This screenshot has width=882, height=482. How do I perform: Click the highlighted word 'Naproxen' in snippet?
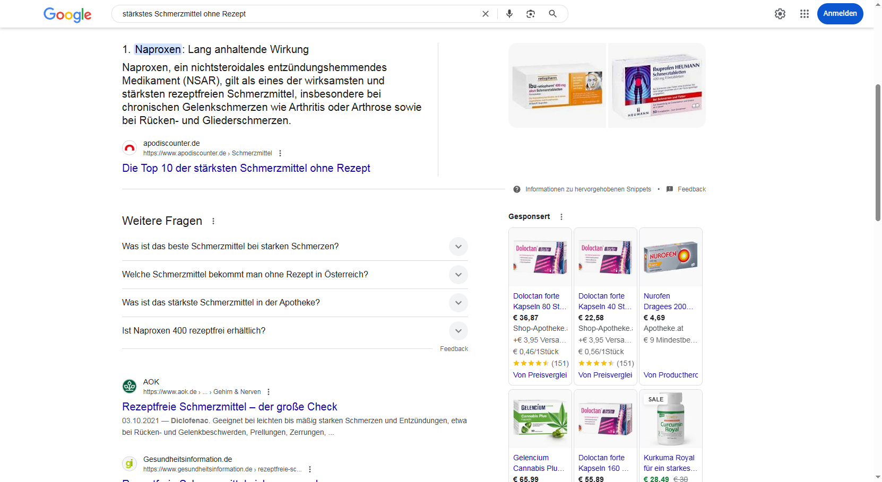tap(158, 49)
